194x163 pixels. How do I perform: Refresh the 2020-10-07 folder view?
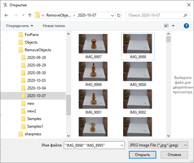click(119, 15)
